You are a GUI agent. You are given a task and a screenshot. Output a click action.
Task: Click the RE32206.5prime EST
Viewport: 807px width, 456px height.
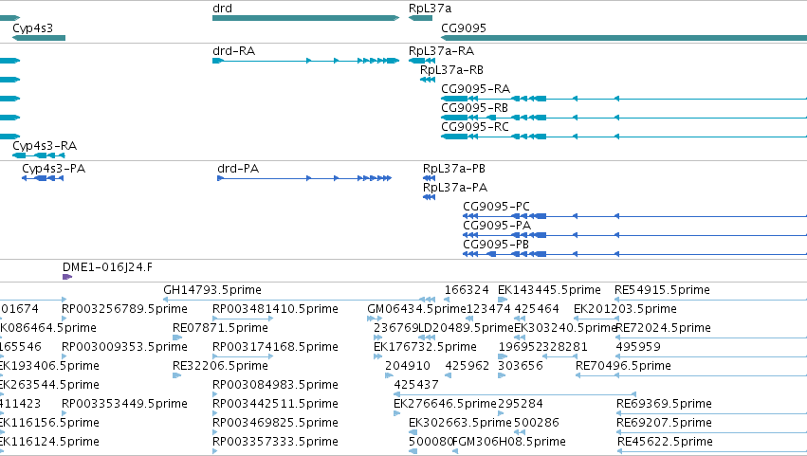[177, 375]
